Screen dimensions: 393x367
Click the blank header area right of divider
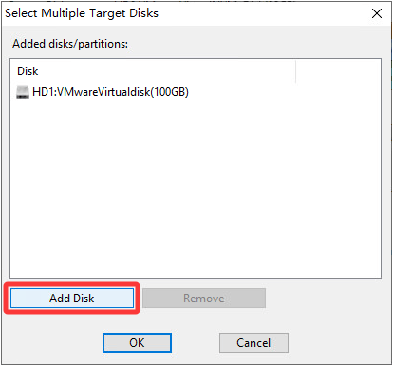click(x=338, y=71)
